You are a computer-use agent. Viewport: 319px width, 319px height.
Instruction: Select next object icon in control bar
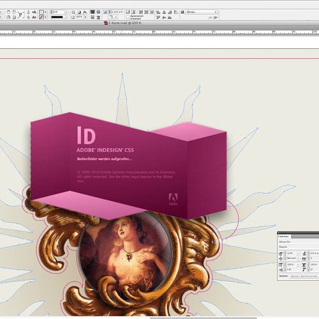coord(34,17)
